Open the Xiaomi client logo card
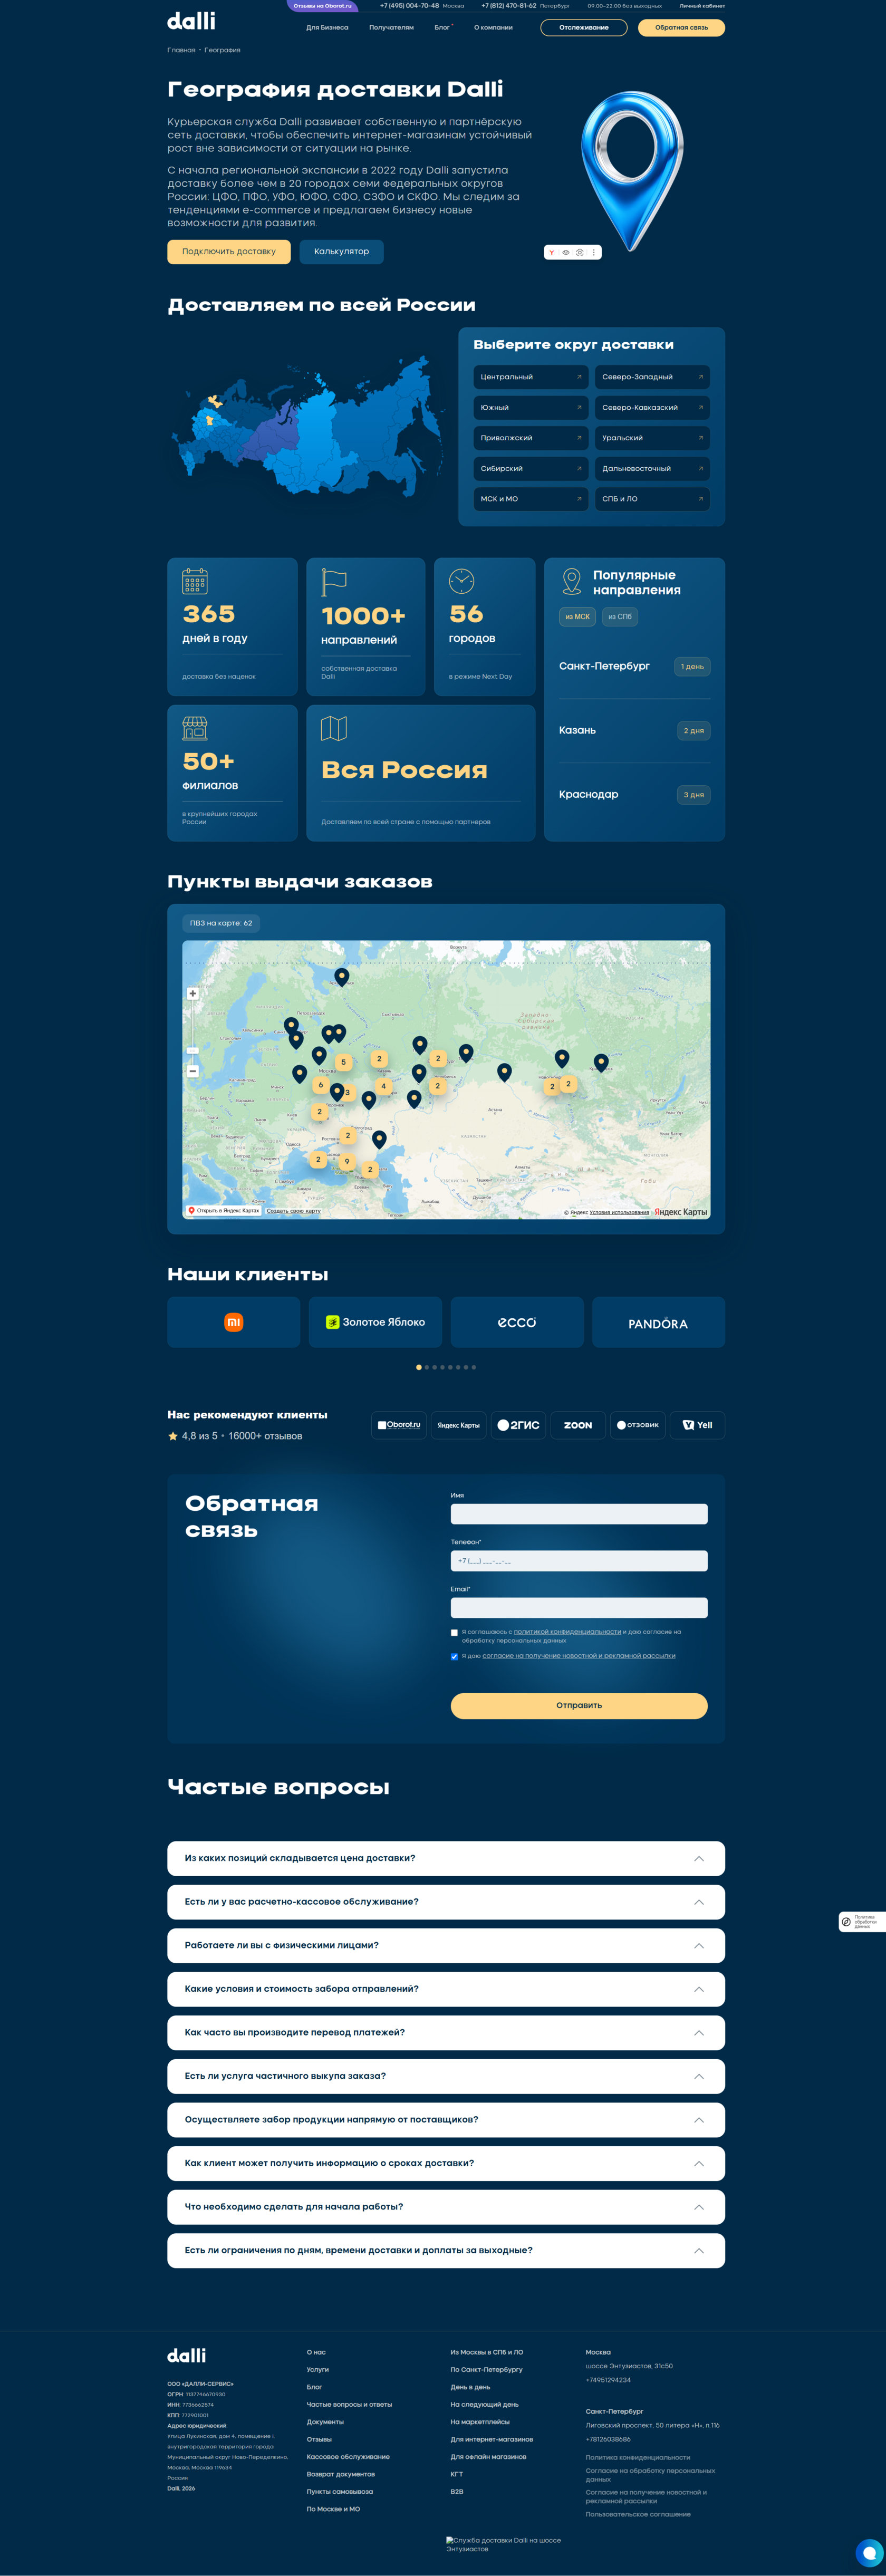886x2576 pixels. pos(234,1322)
